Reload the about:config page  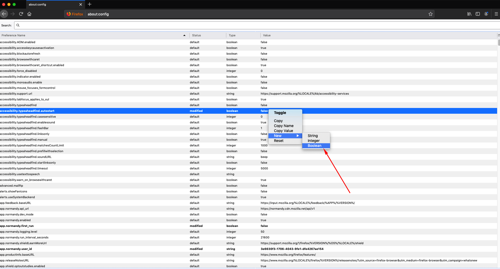[x=21, y=14]
